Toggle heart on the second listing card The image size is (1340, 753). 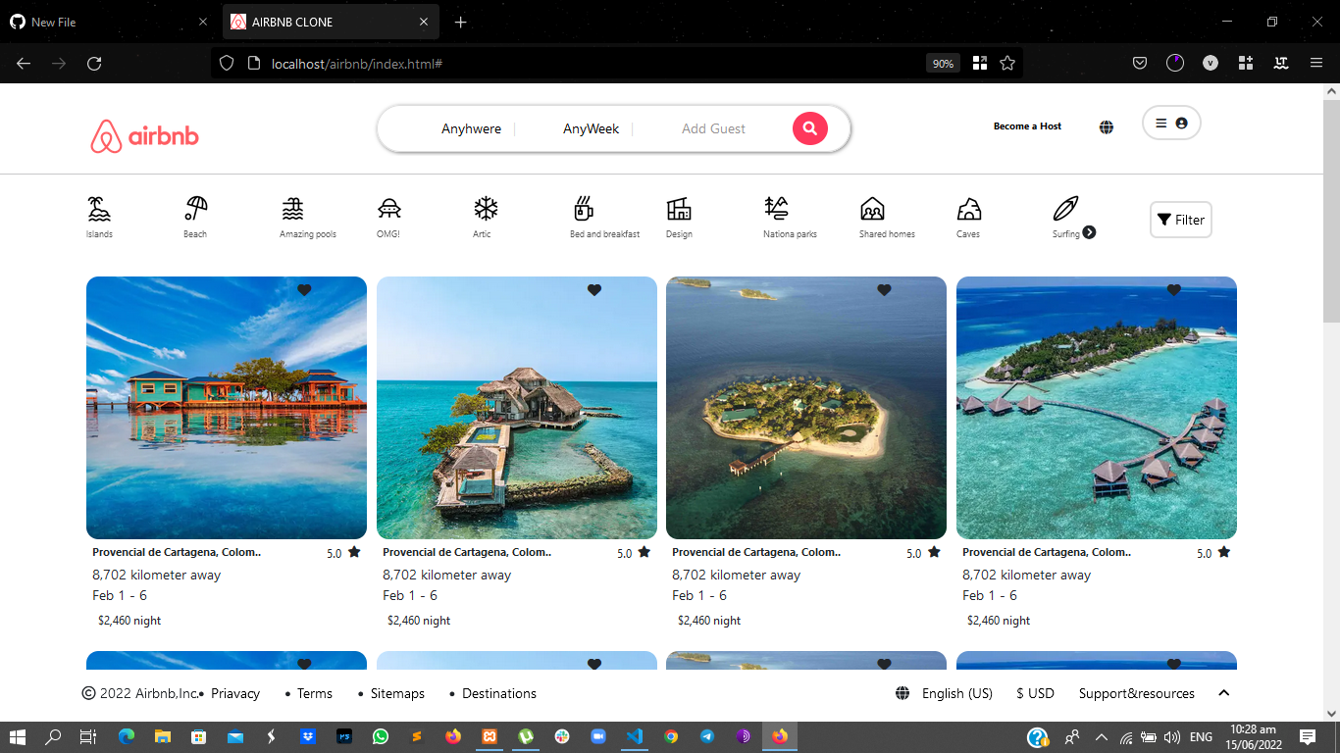(x=594, y=290)
